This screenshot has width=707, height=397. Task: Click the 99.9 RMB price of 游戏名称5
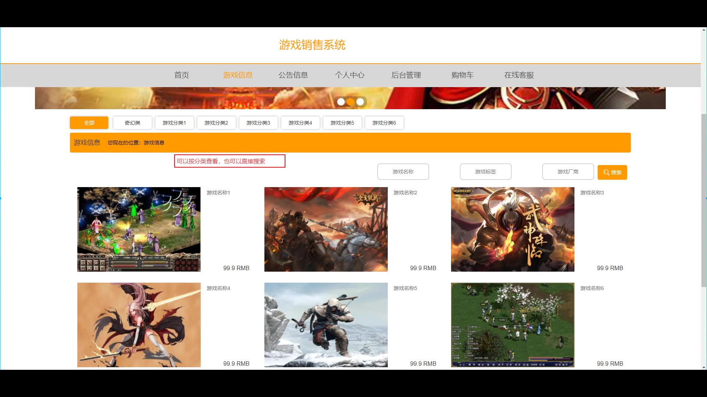click(x=423, y=364)
